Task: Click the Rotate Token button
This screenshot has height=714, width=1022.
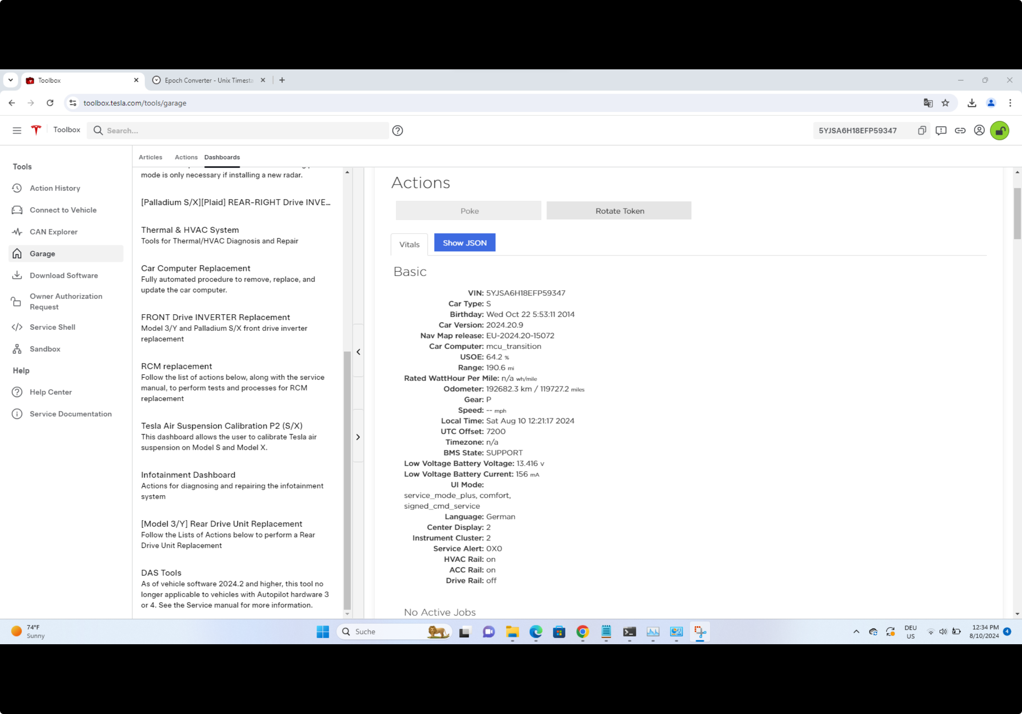Action: pyautogui.click(x=619, y=211)
